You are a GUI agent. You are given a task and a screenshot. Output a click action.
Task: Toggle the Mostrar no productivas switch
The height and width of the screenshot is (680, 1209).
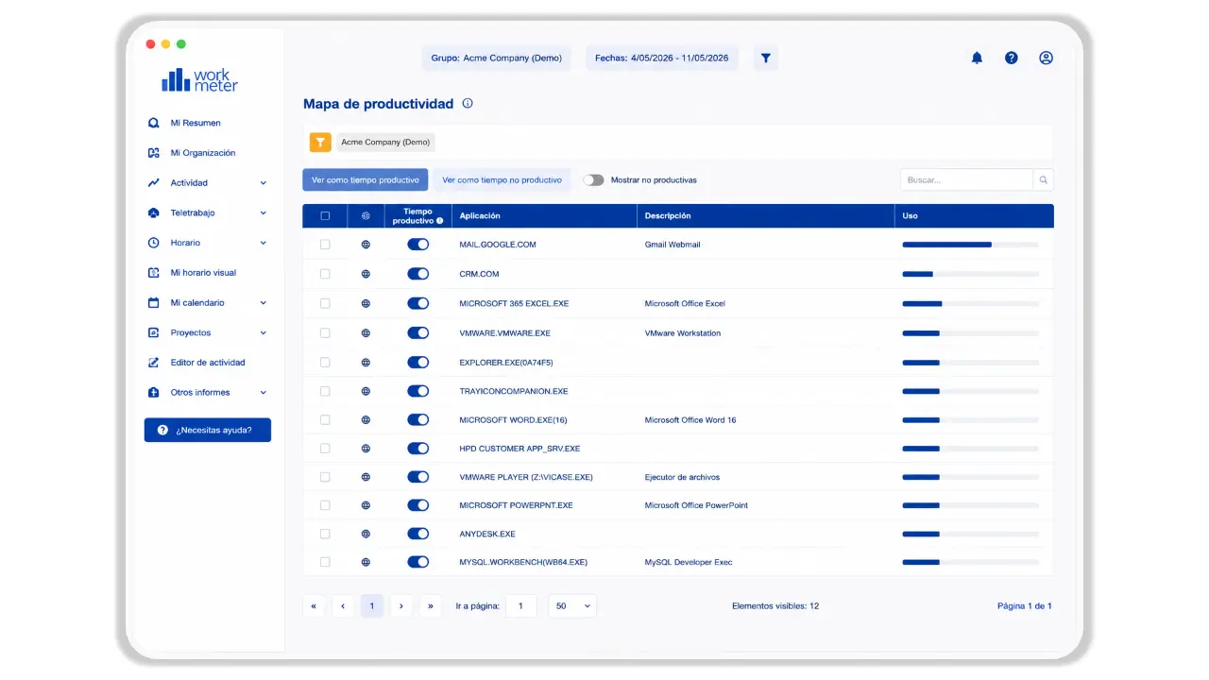(593, 179)
